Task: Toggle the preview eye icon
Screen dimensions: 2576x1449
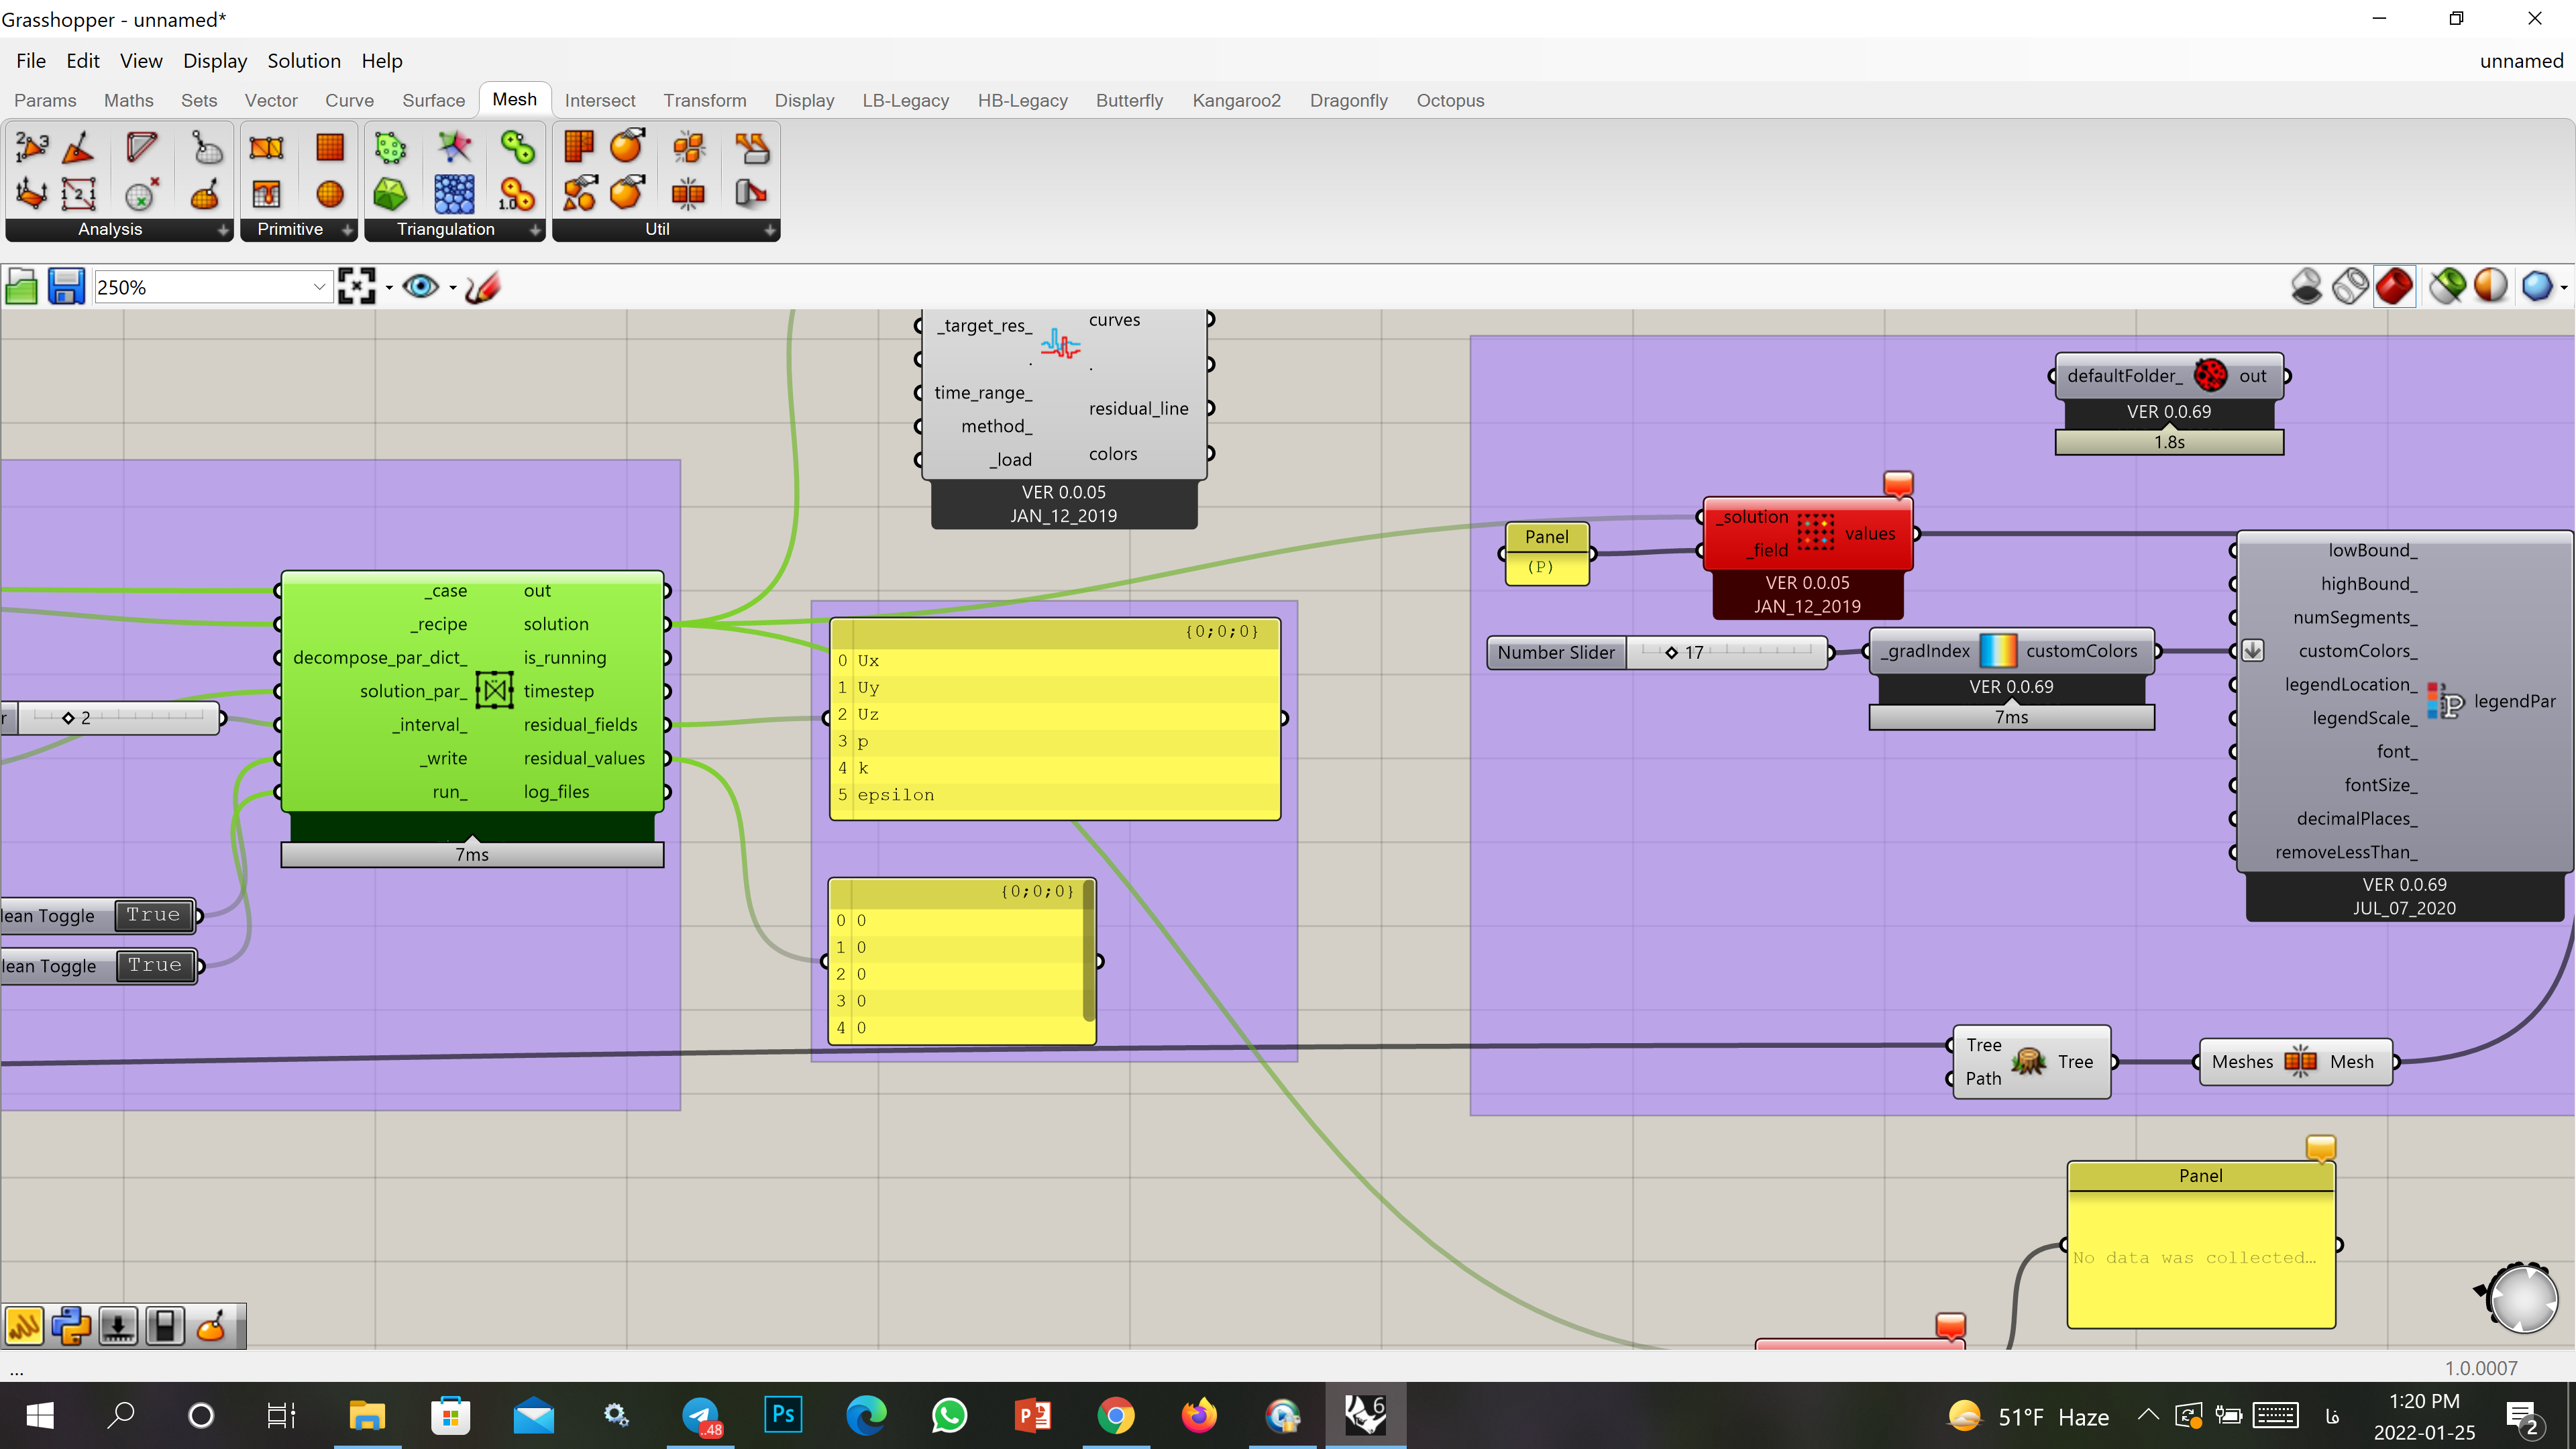Action: [x=420, y=287]
